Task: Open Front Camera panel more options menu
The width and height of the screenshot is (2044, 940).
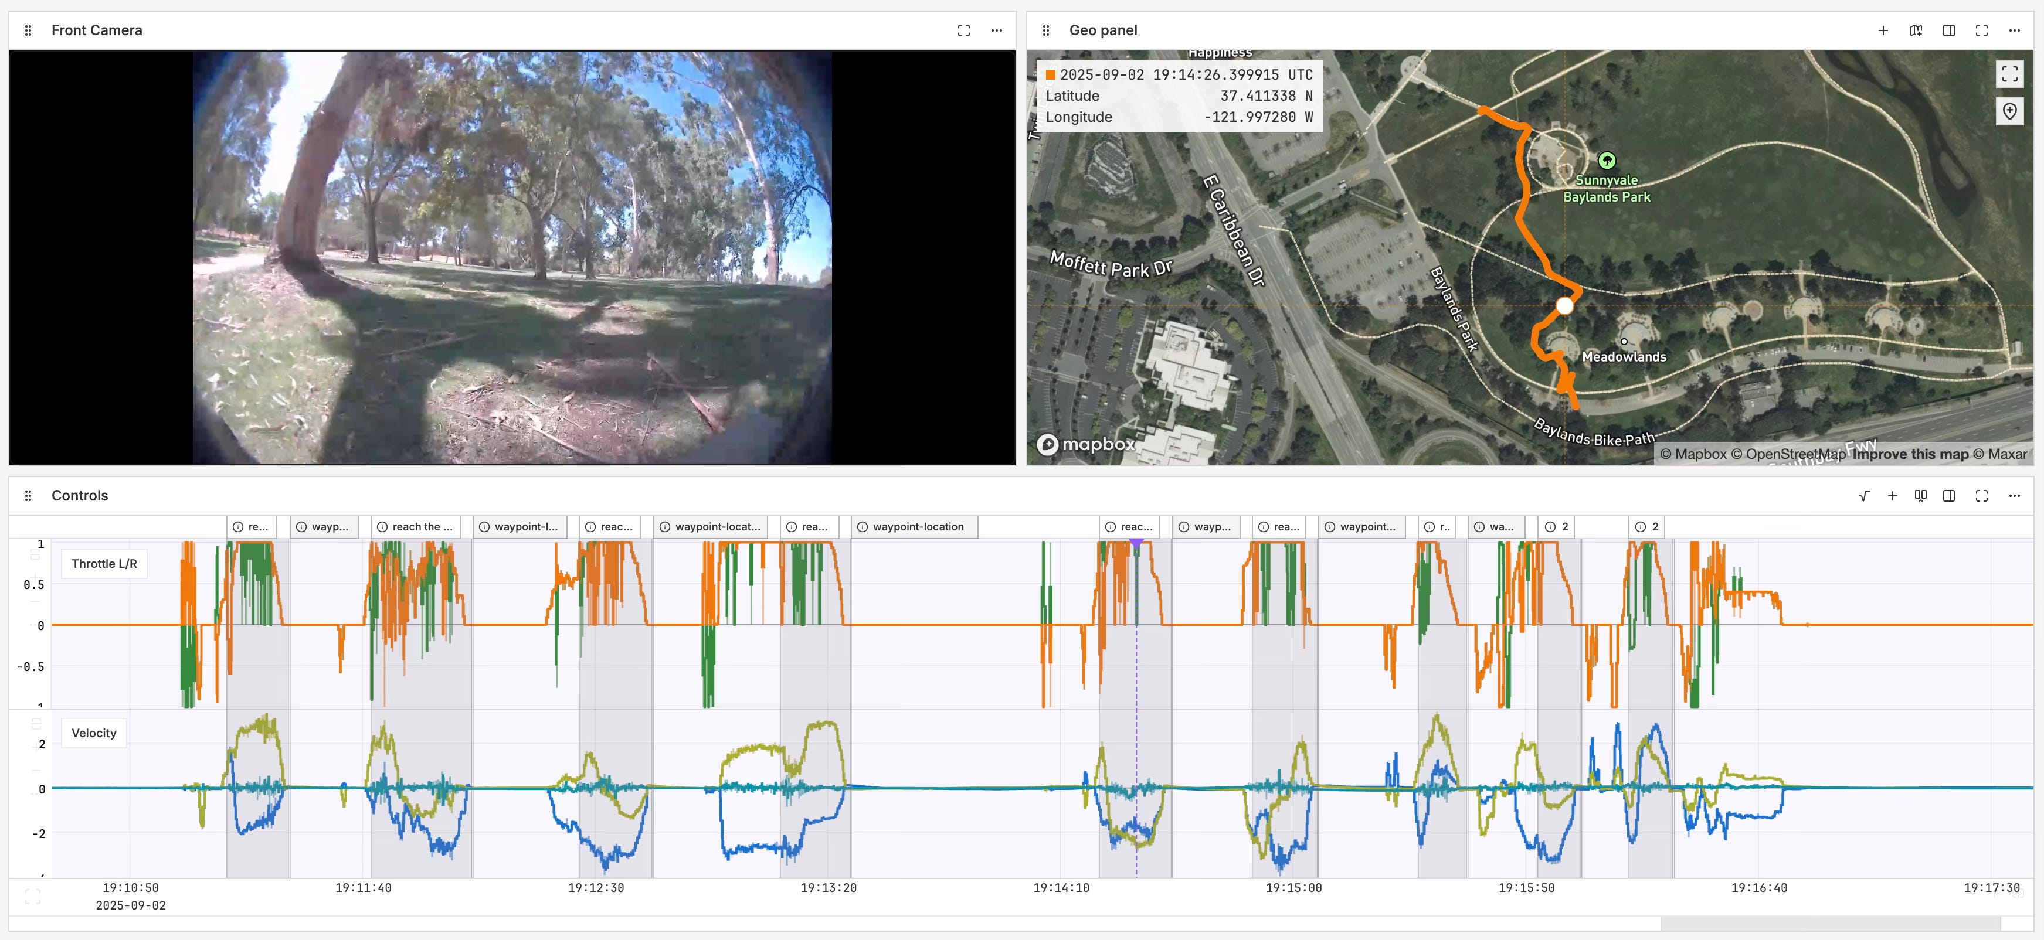Action: point(997,30)
